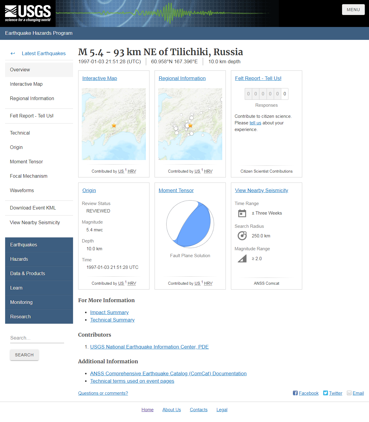Open Regional Information card title link
The image size is (369, 422).
pyautogui.click(x=182, y=78)
